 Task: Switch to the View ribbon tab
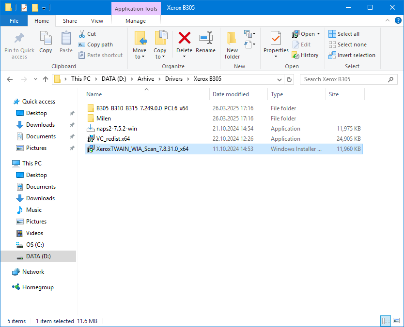(x=97, y=21)
